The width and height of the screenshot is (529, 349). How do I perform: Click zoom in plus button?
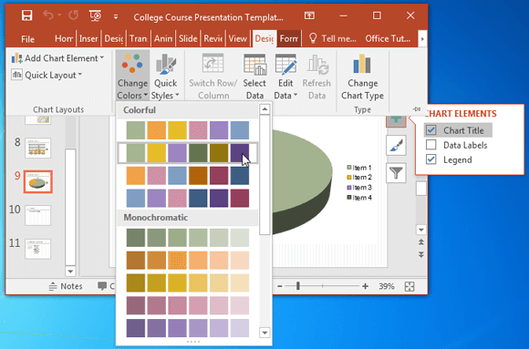[x=365, y=286]
